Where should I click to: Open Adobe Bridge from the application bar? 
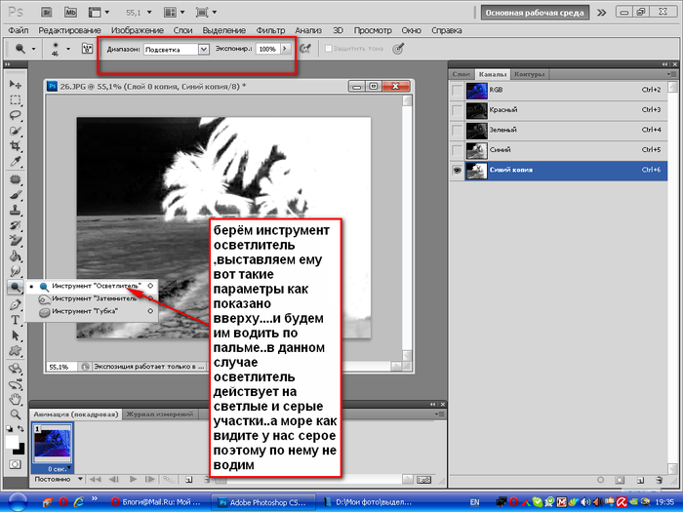coord(46,12)
